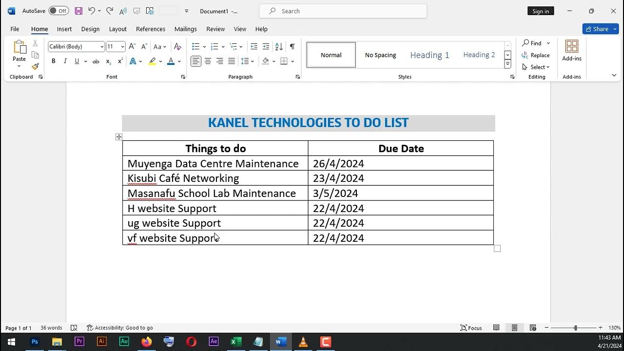Image resolution: width=624 pixels, height=351 pixels.
Task: Increase the paragraph indent
Action: (x=266, y=47)
